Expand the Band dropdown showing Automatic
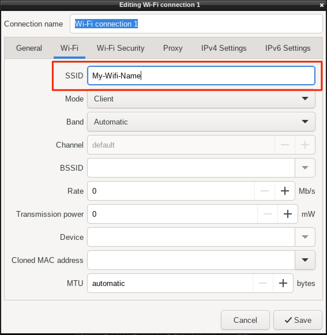The height and width of the screenshot is (335, 327). point(305,122)
